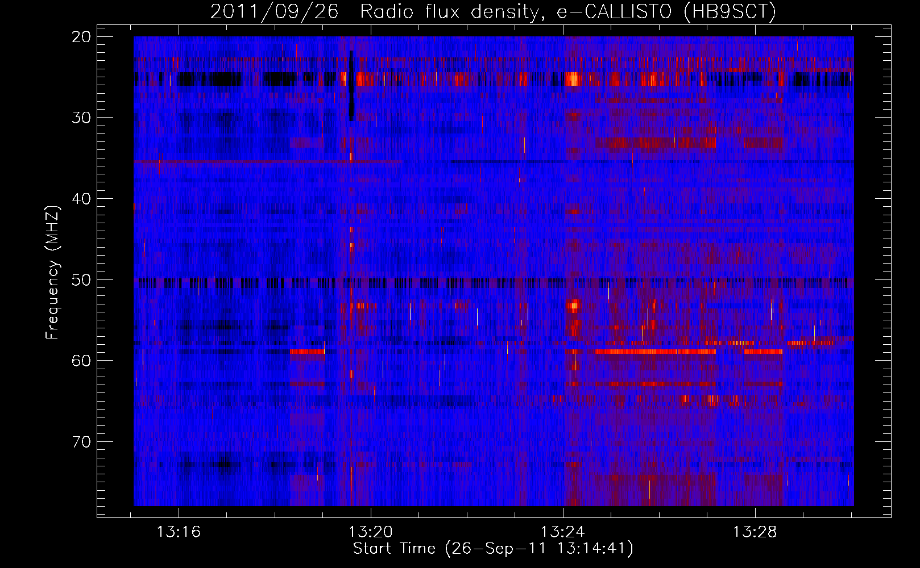Select the 'Frequency (MHZ)' y-axis label
Viewport: 920px width, 568px height.
tap(52, 273)
